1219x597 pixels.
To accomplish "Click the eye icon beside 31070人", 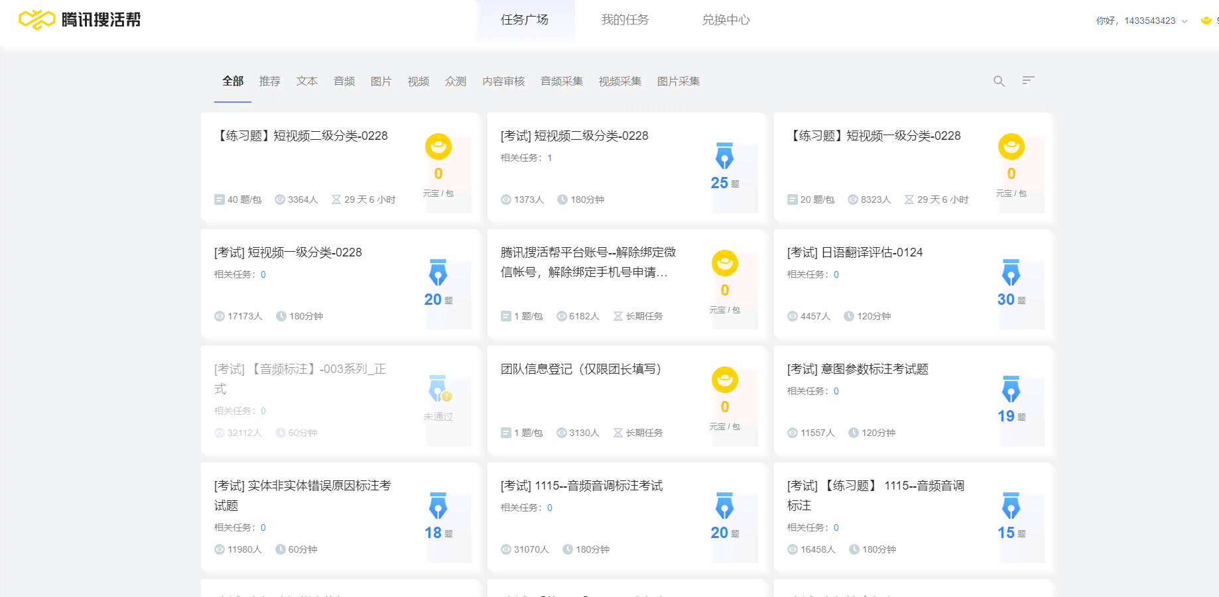I will click(506, 549).
